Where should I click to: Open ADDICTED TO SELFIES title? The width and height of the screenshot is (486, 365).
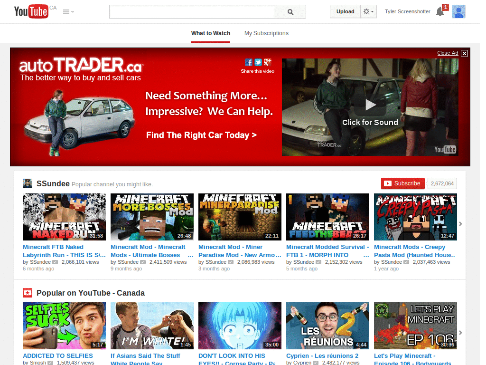point(58,356)
